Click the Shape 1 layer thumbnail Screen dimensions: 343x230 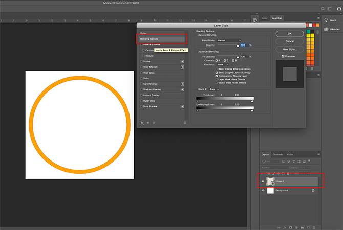(x=270, y=181)
